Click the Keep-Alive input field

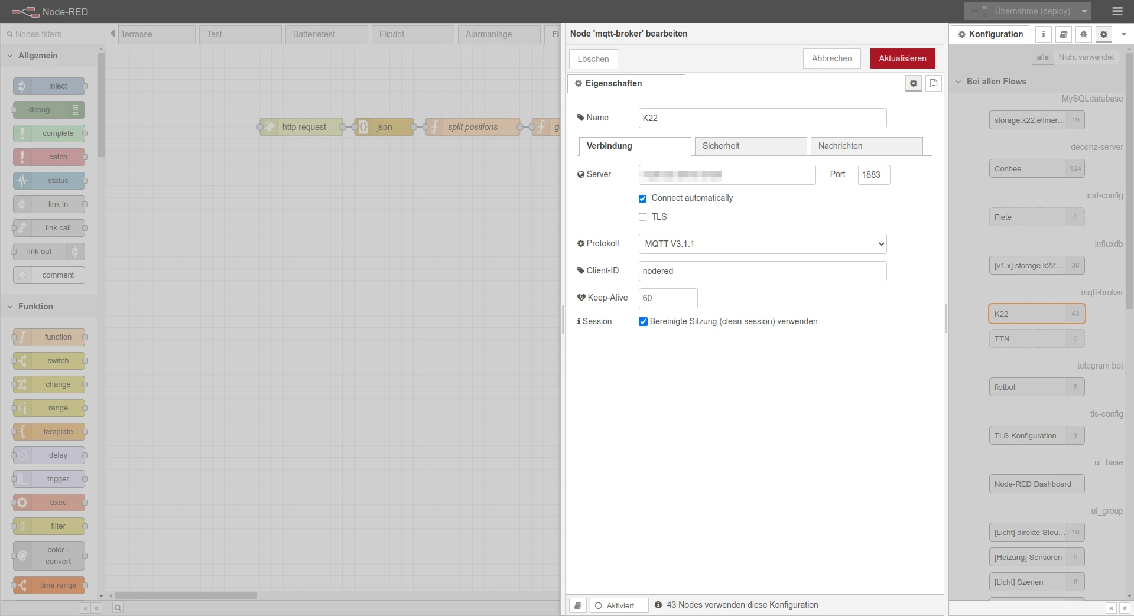coord(668,298)
